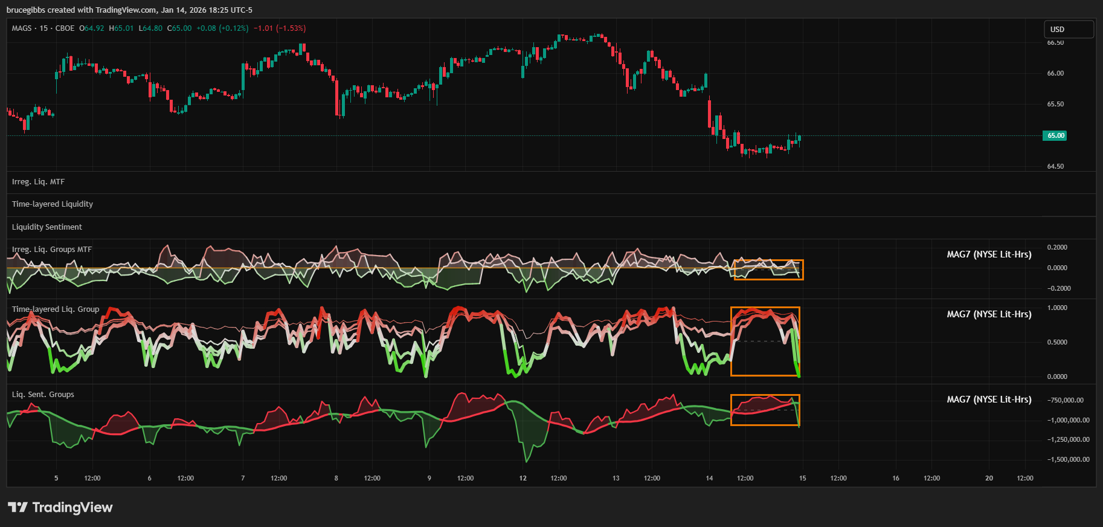
Task: Click the date 14 on the time axis
Action: click(709, 478)
